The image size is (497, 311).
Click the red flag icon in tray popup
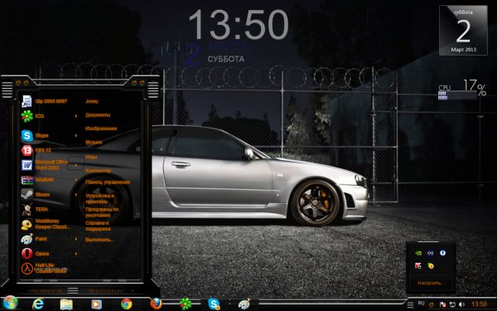418,266
